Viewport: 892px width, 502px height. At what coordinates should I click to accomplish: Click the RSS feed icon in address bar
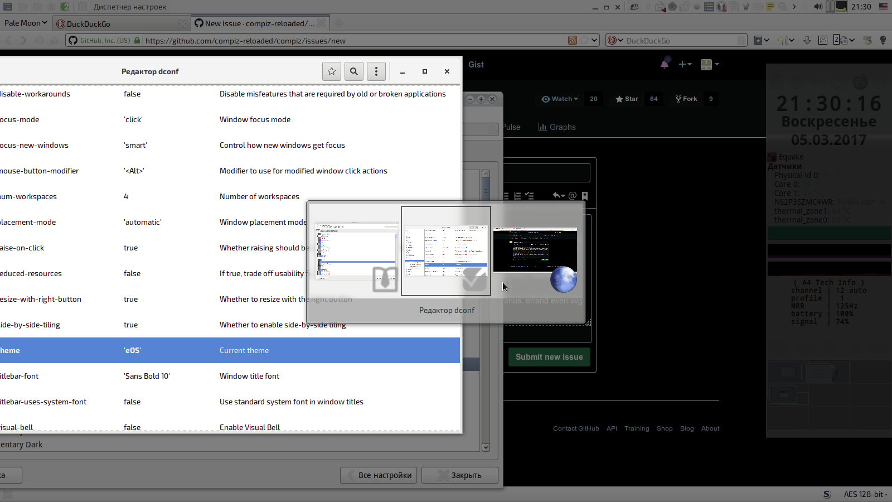(x=573, y=40)
